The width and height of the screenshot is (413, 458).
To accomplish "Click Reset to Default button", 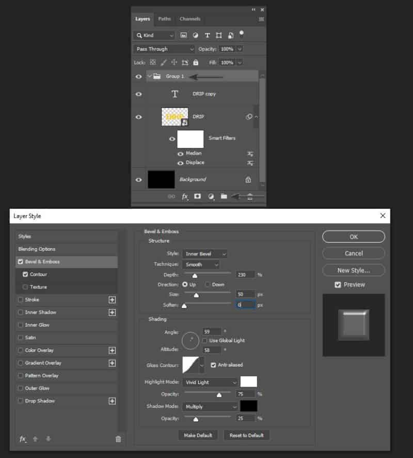I will [246, 435].
